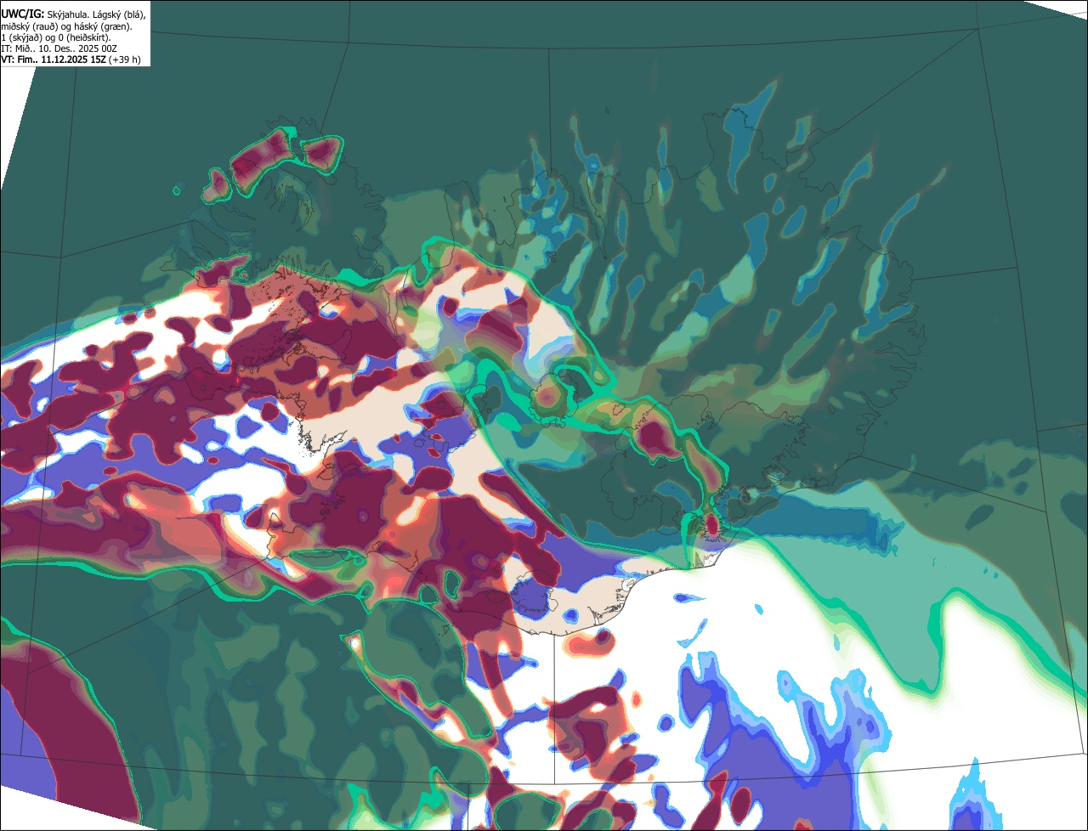Viewport: 1088px width, 831px height.
Task: Click the initial time line "IT: Mið.. 10. Des.. 2025 00Z"
Action: (x=59, y=48)
